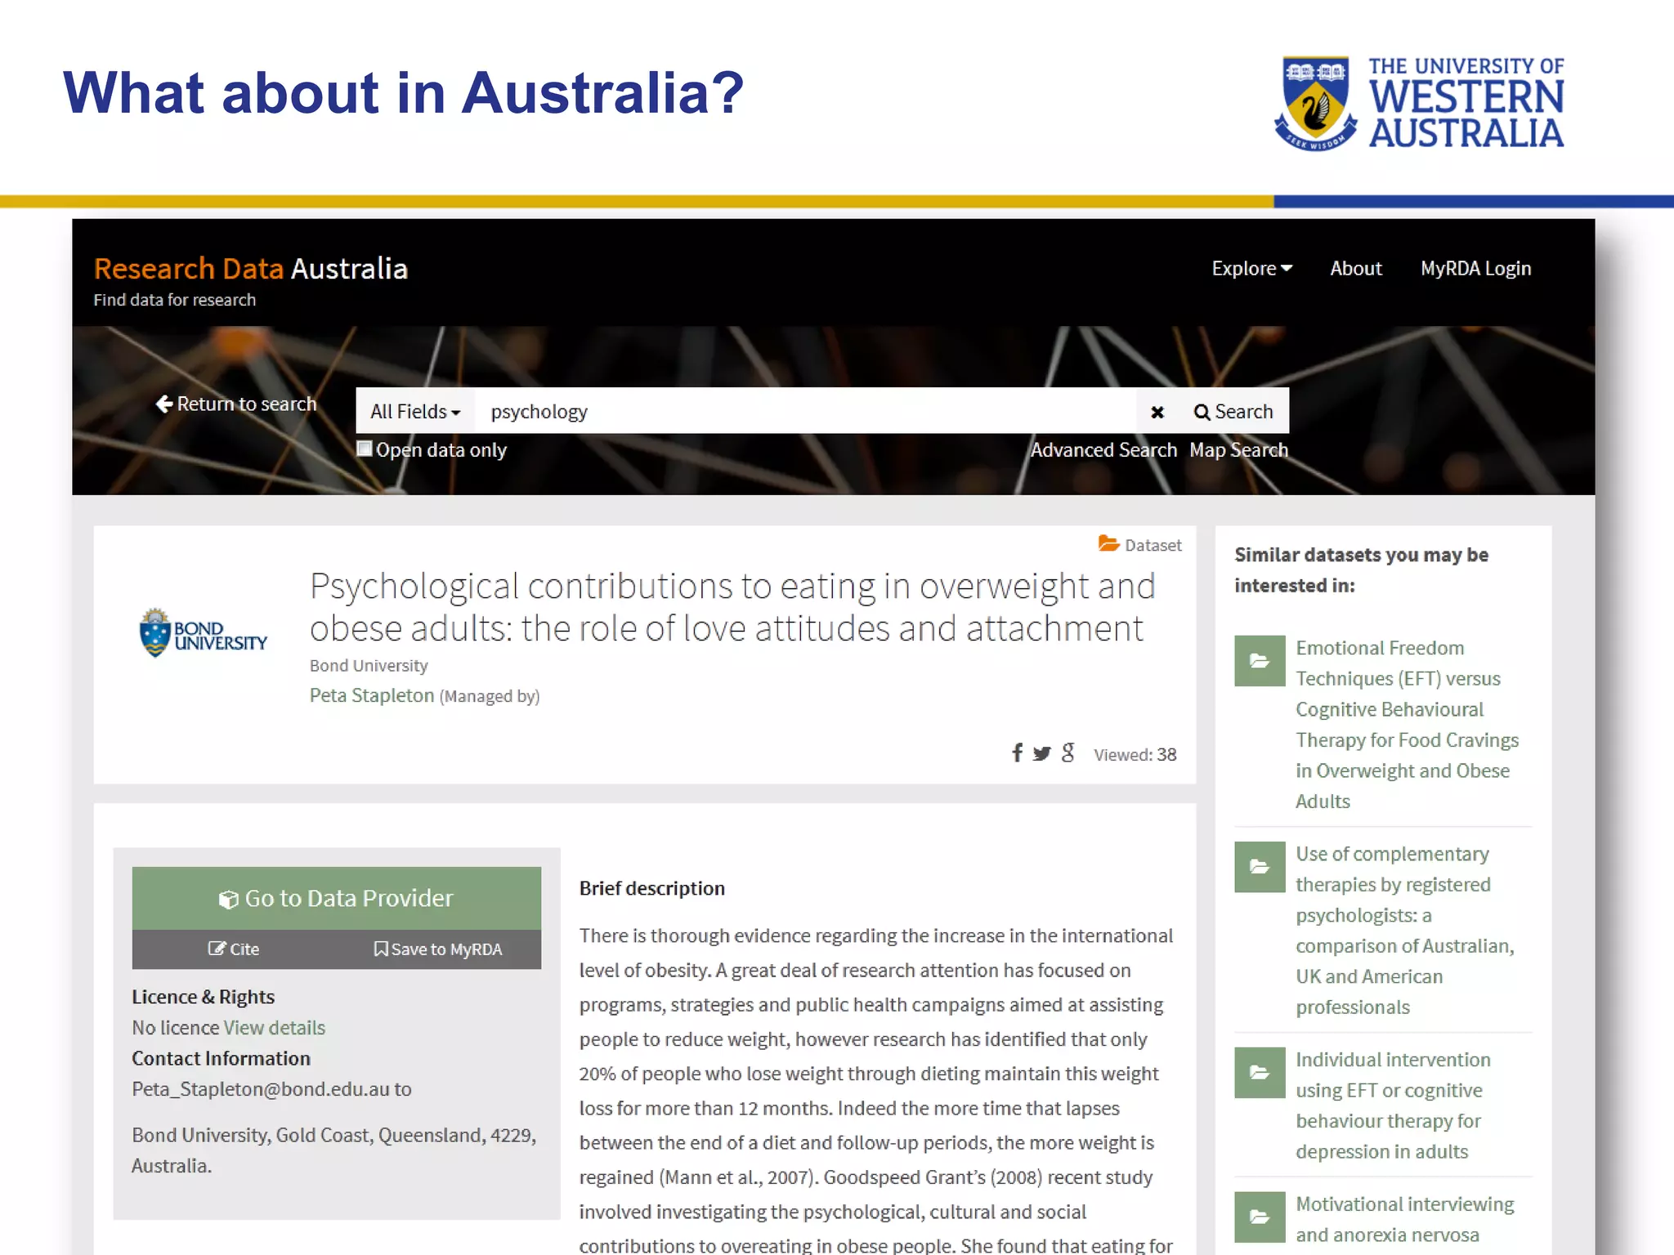Expand the All Fields dropdown

(x=415, y=411)
